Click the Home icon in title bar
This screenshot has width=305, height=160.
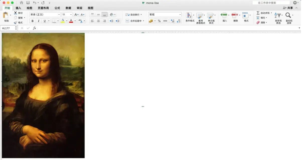(21, 3)
